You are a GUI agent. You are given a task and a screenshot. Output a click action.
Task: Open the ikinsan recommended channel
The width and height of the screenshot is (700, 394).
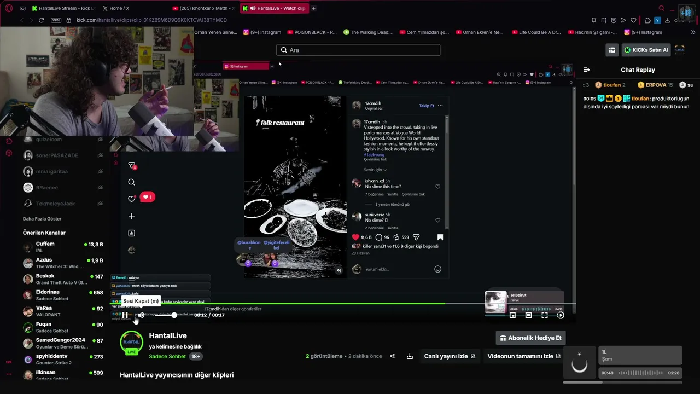pyautogui.click(x=63, y=375)
